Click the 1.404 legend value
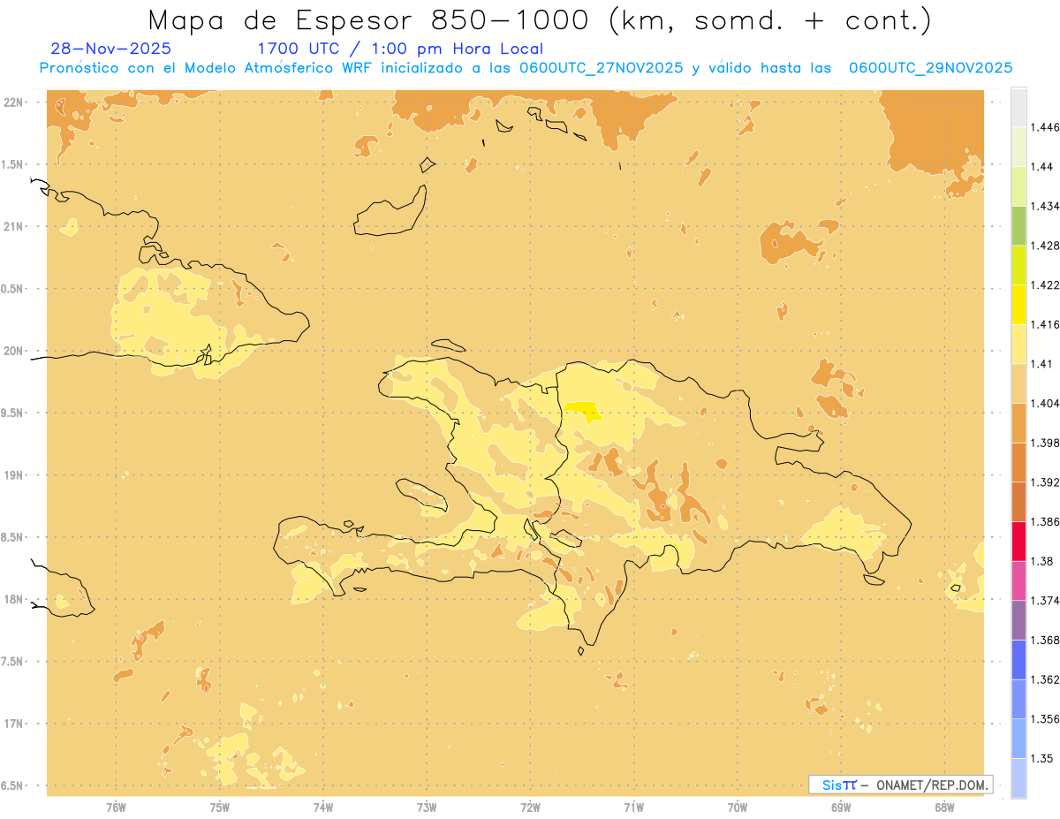 coord(1045,403)
